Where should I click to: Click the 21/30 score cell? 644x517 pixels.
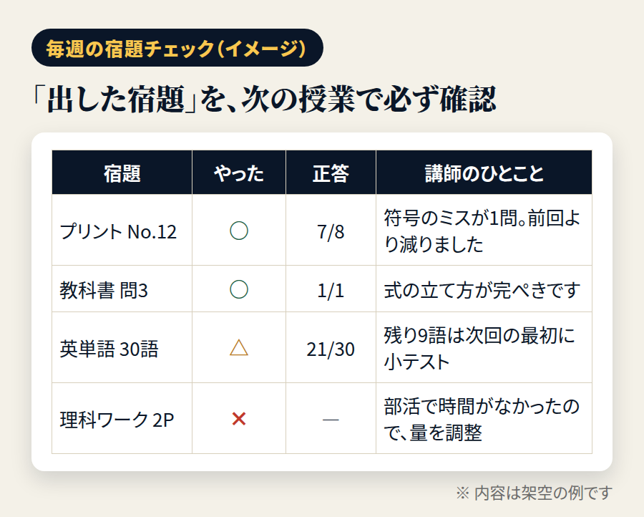(x=331, y=348)
